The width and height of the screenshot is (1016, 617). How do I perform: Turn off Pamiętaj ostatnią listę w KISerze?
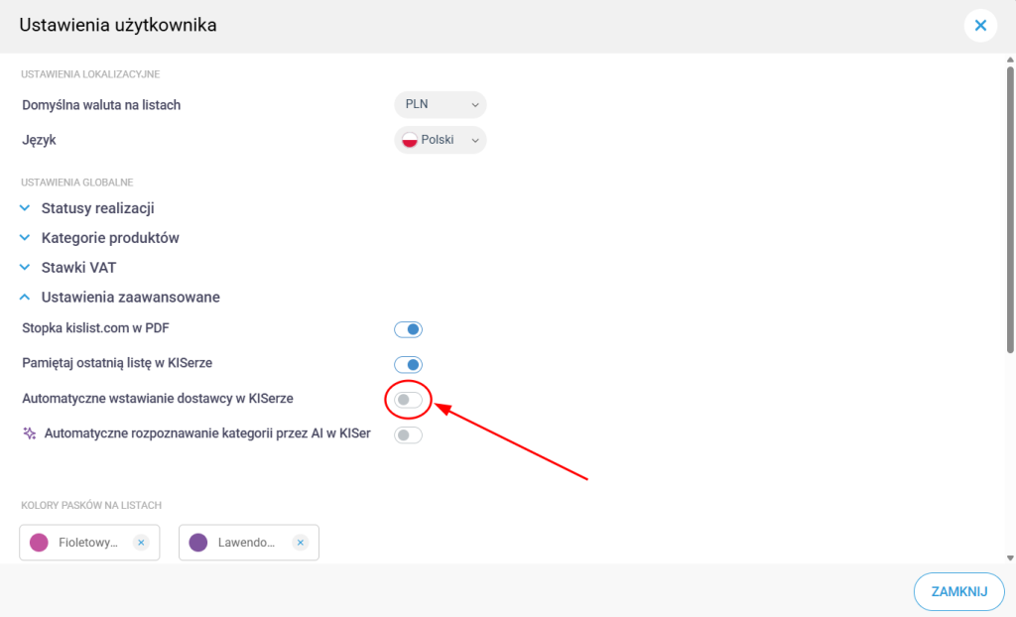coord(409,364)
